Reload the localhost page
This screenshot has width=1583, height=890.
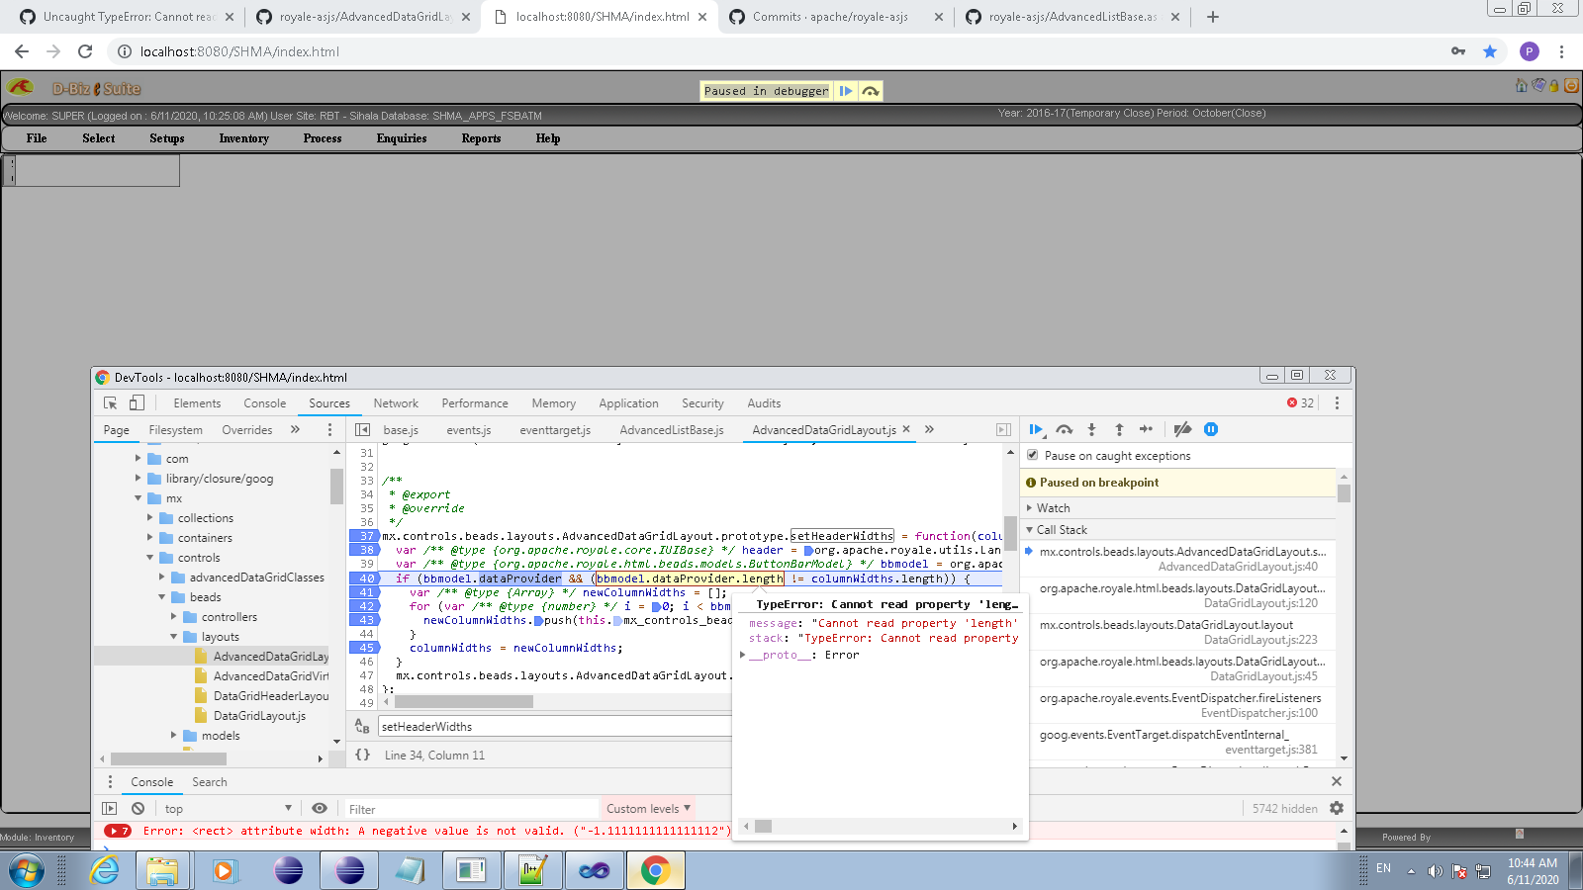[85, 51]
